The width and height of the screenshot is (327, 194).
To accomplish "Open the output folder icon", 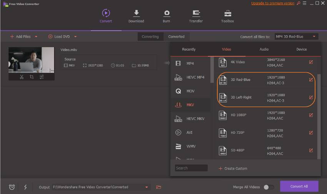I will tap(159, 187).
